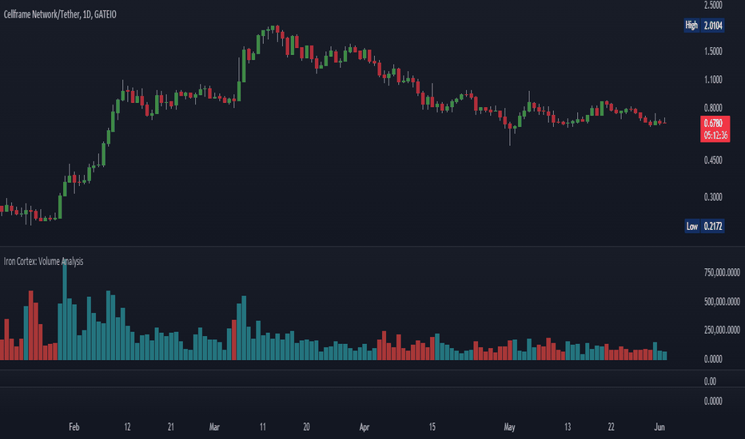Click the 15 date label in April

432,427
